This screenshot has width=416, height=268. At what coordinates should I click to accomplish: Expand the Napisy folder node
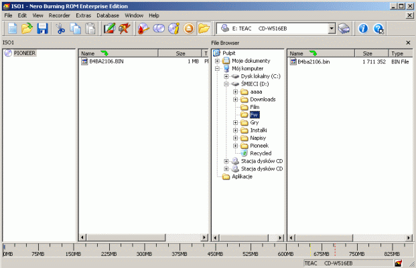pos(235,138)
